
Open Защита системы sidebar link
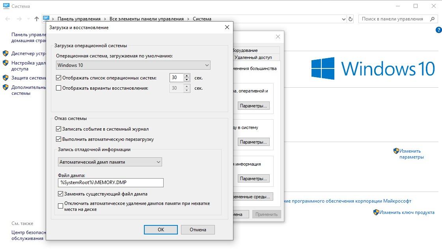[28, 78]
